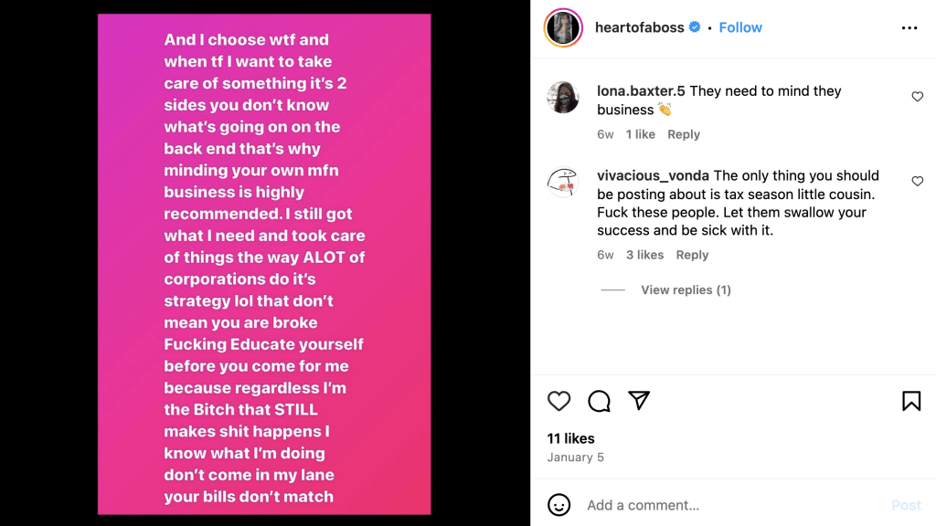936x526 pixels.
Task: Open the three-dots more options menu
Action: coord(909,28)
